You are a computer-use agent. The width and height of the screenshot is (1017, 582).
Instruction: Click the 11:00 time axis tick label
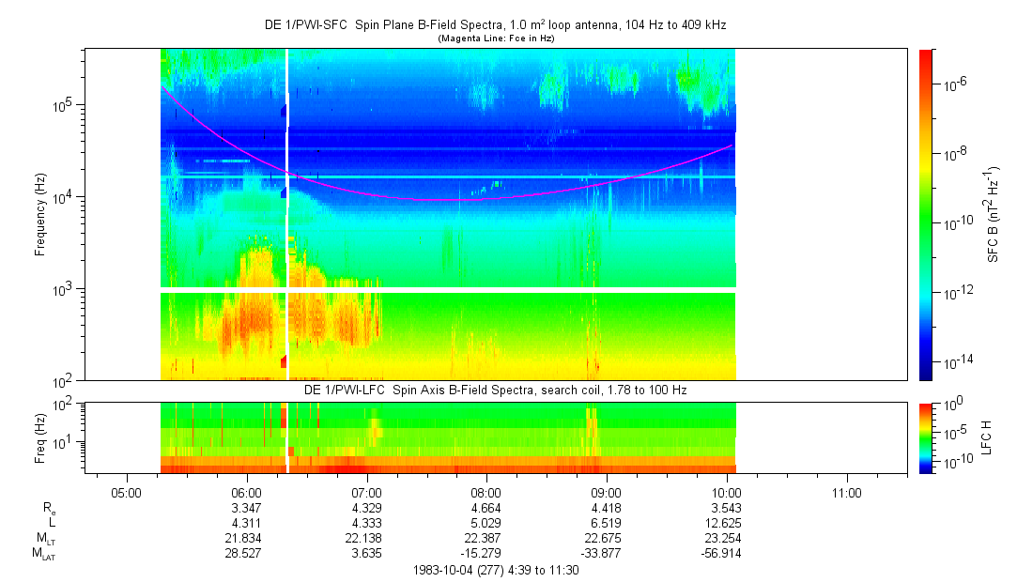tap(847, 492)
